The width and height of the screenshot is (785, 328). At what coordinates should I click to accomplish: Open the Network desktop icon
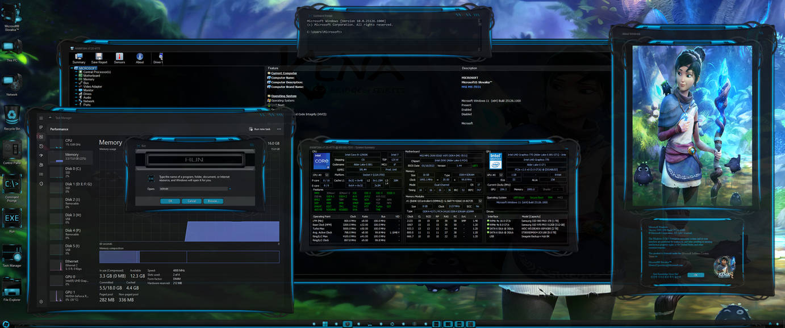coord(12,85)
